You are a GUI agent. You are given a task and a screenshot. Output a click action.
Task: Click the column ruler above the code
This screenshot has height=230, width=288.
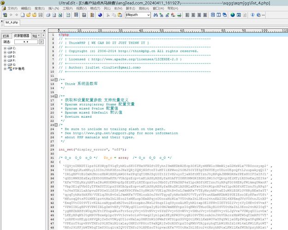[x=173, y=30]
